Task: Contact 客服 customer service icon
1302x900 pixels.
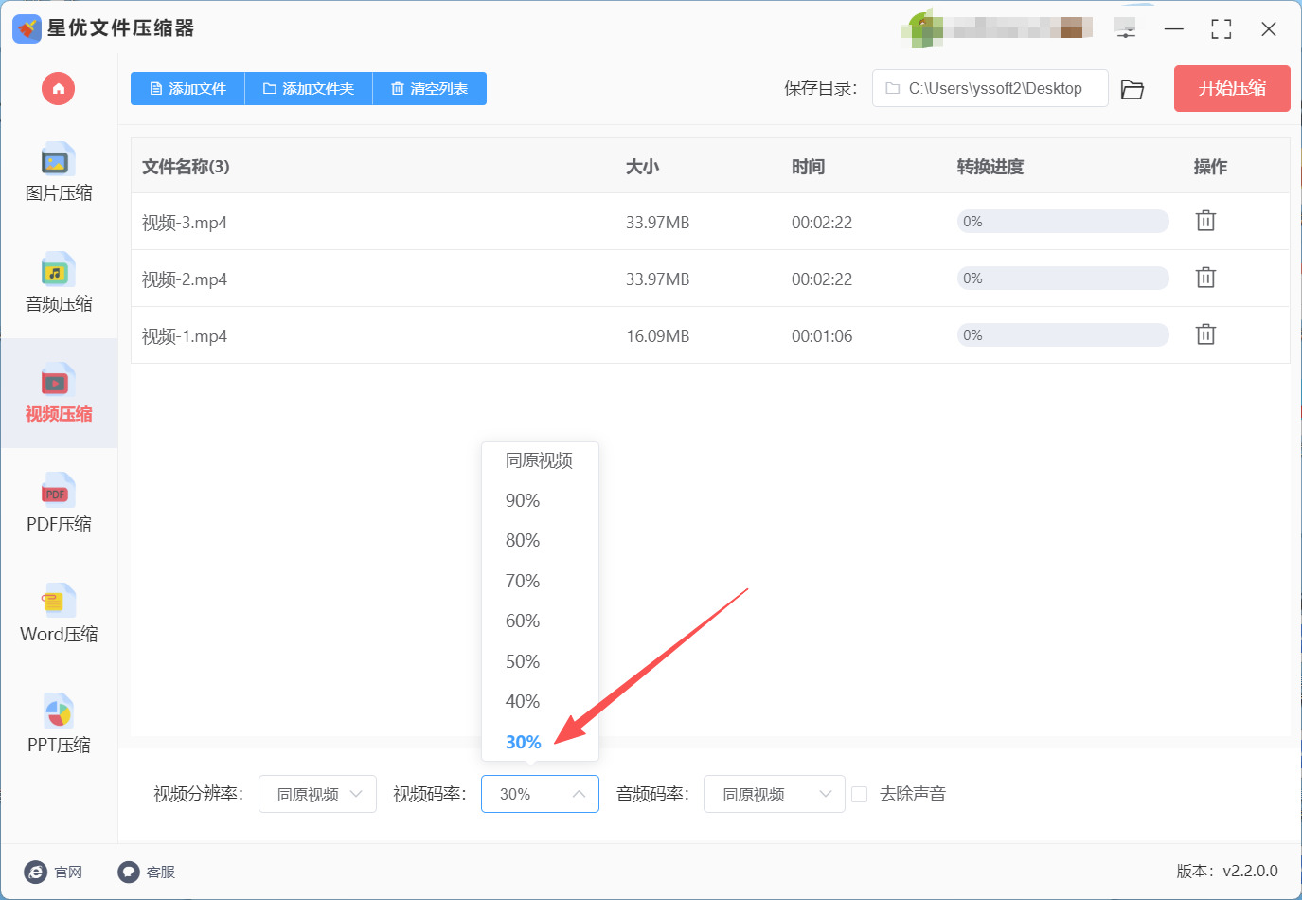Action: (129, 872)
